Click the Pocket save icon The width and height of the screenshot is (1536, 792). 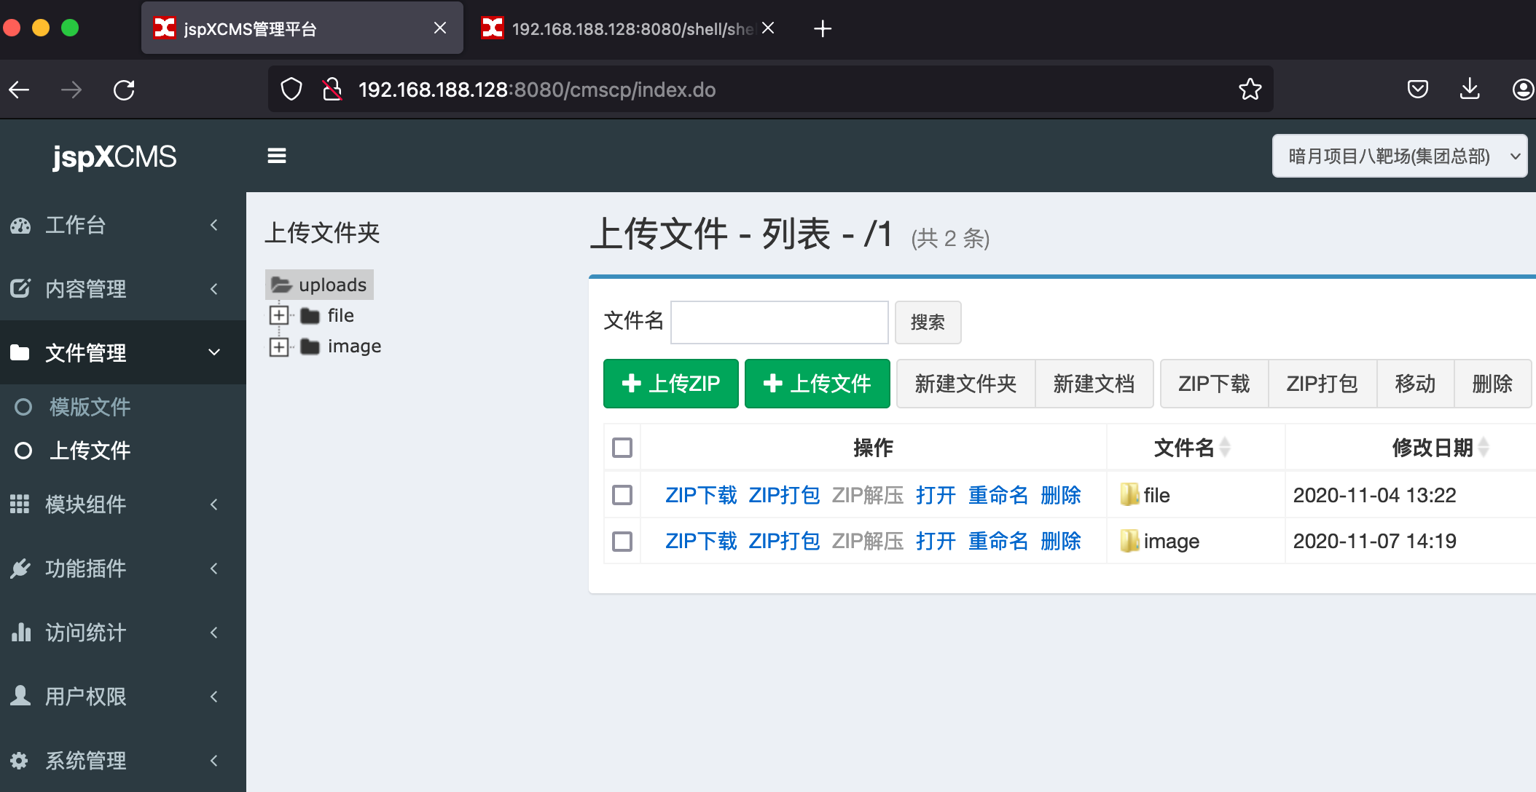[1417, 90]
